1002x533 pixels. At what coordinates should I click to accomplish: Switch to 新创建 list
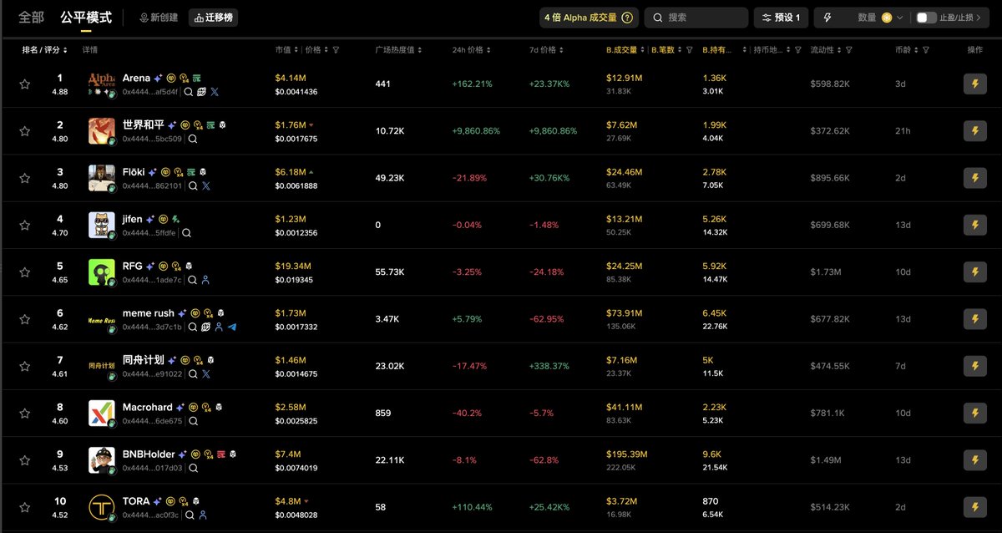159,18
